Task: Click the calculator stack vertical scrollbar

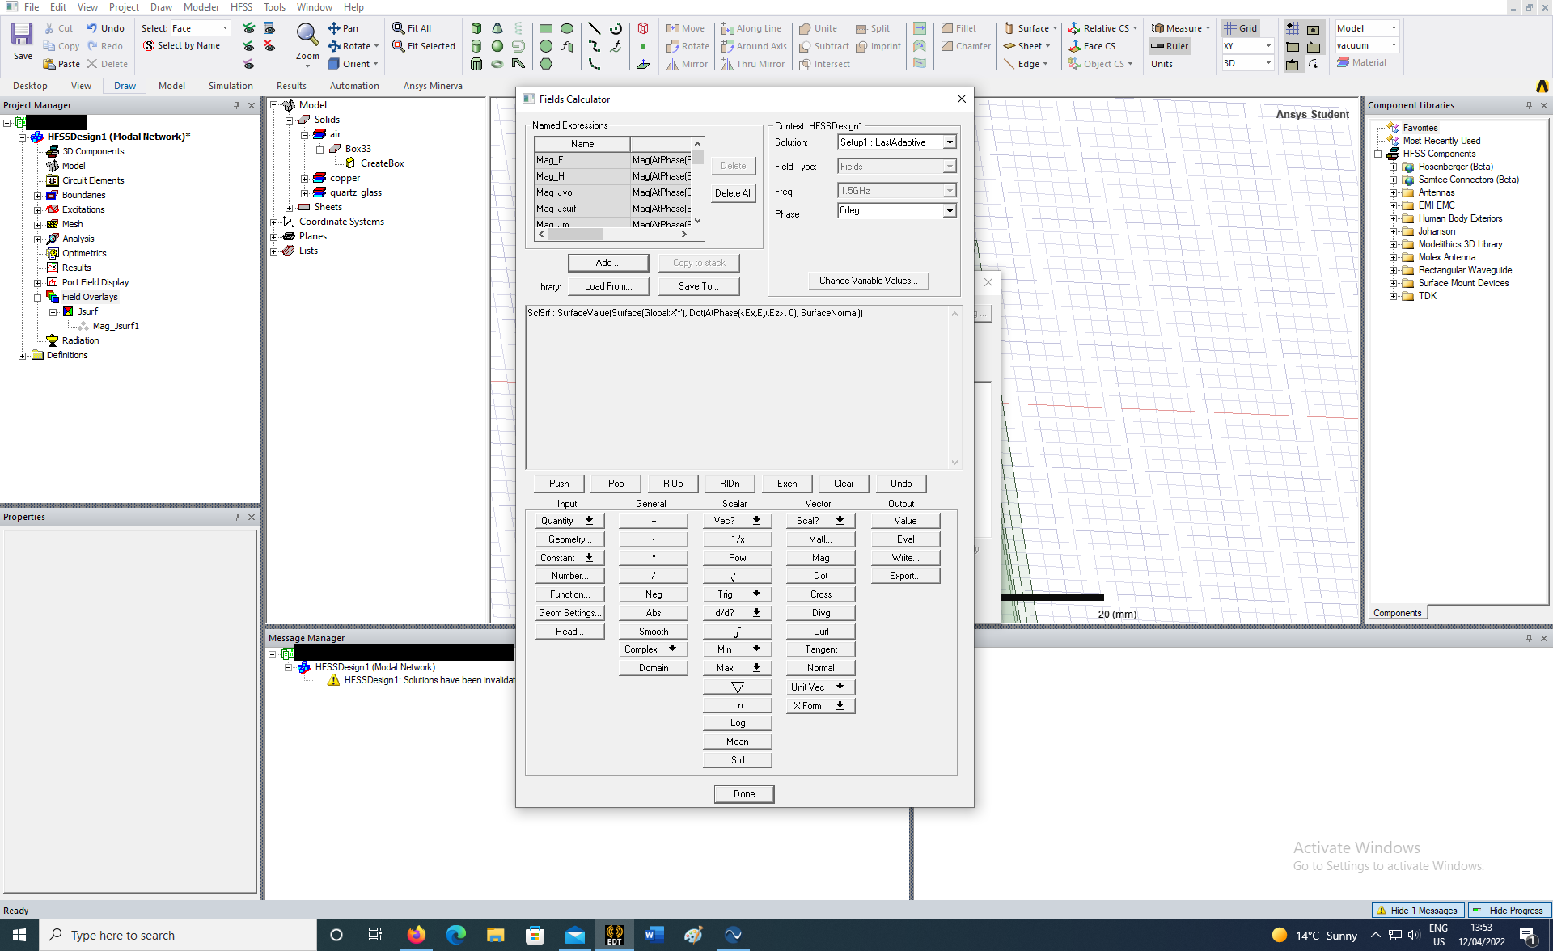Action: click(954, 388)
